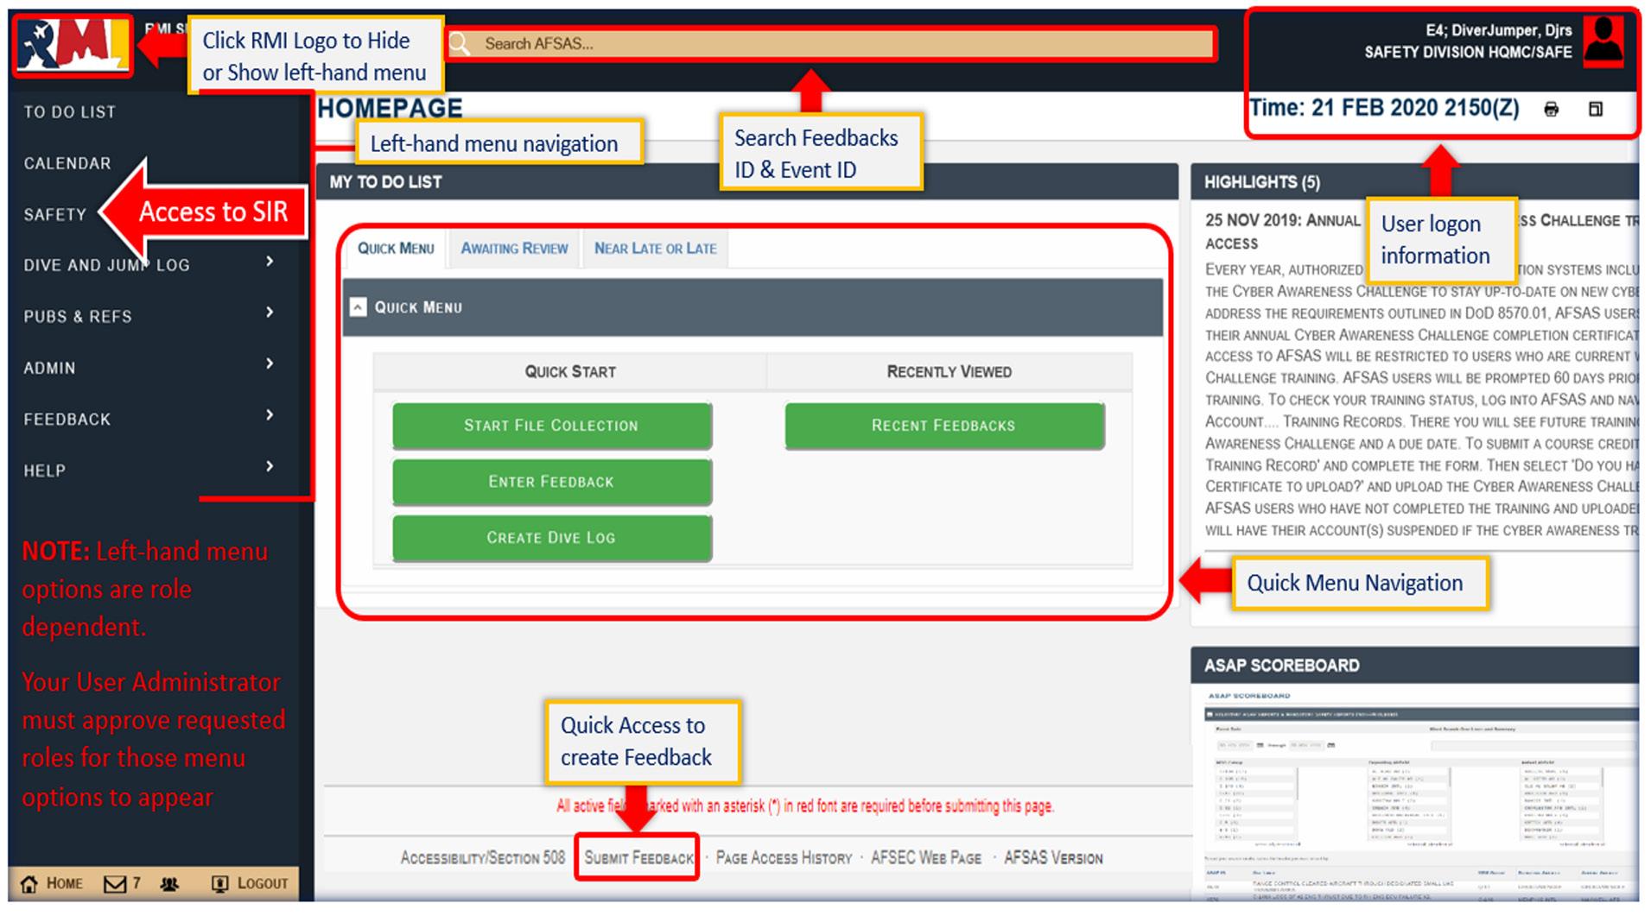Select Feedback menu item
The image size is (1651, 916).
[67, 420]
